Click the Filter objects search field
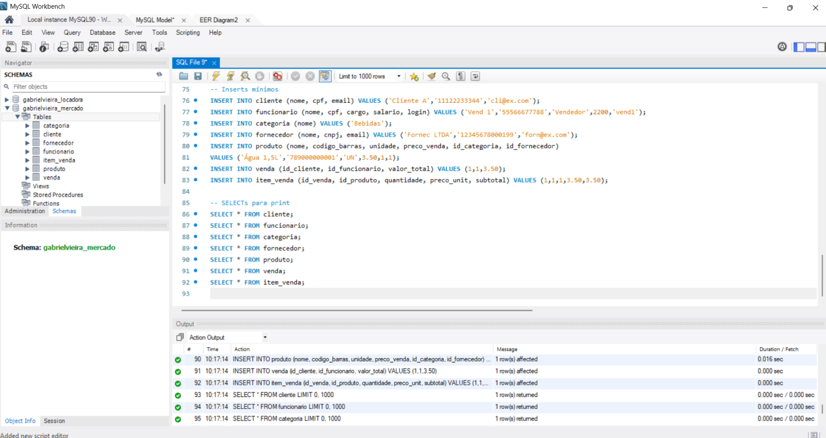The height and width of the screenshot is (438, 826). 88,87
